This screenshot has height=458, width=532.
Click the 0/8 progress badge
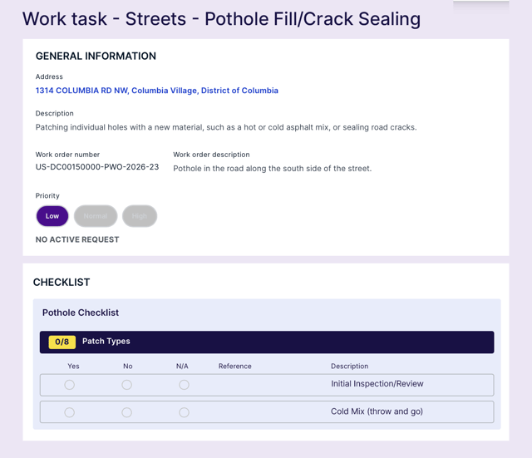tap(62, 342)
